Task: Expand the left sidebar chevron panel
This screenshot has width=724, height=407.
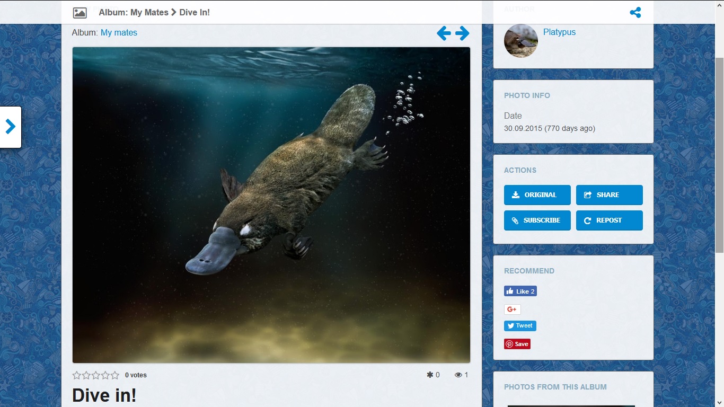Action: point(11,127)
